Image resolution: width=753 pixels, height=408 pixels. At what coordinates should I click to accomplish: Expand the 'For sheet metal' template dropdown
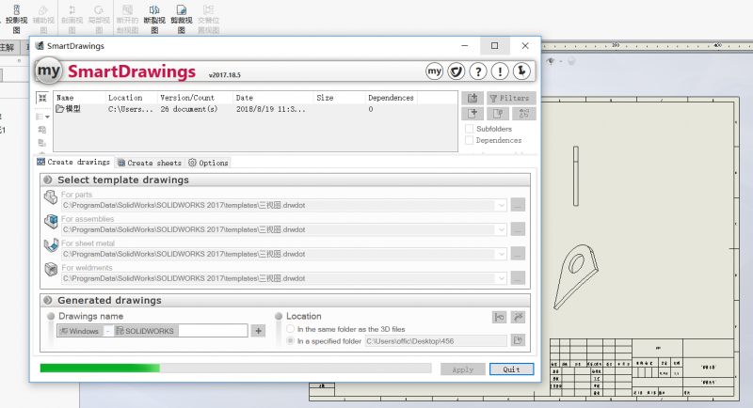[501, 254]
